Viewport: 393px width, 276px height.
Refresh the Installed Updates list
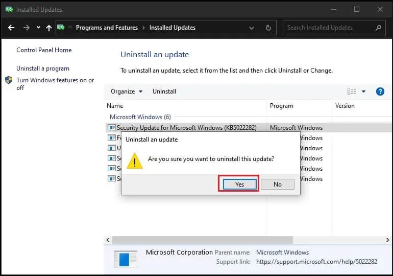point(268,28)
